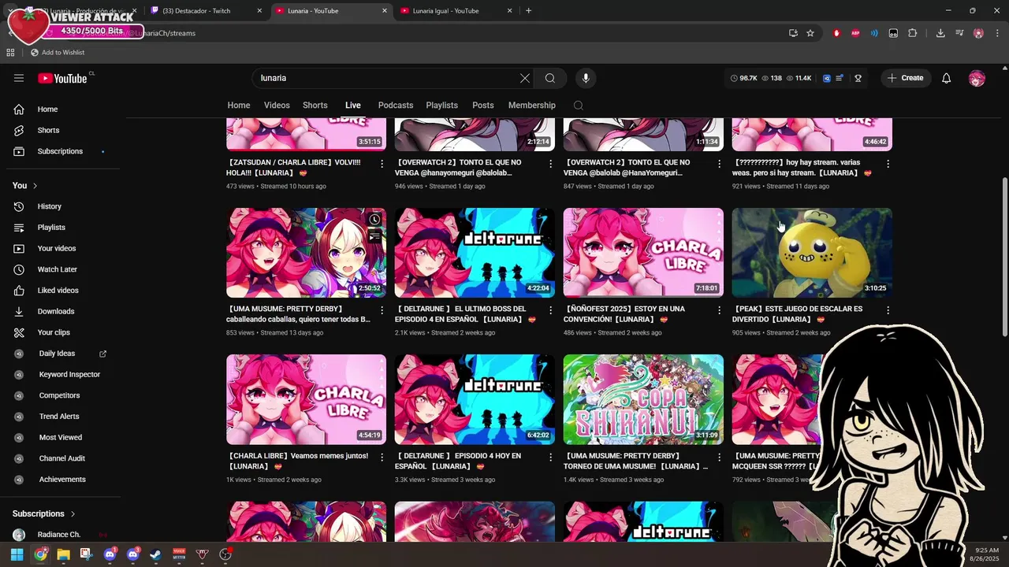Open Steam from the taskbar

point(155,554)
